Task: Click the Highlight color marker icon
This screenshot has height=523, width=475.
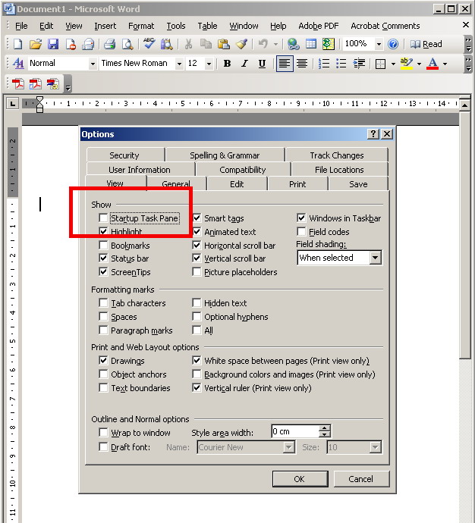Action: pyautogui.click(x=407, y=64)
